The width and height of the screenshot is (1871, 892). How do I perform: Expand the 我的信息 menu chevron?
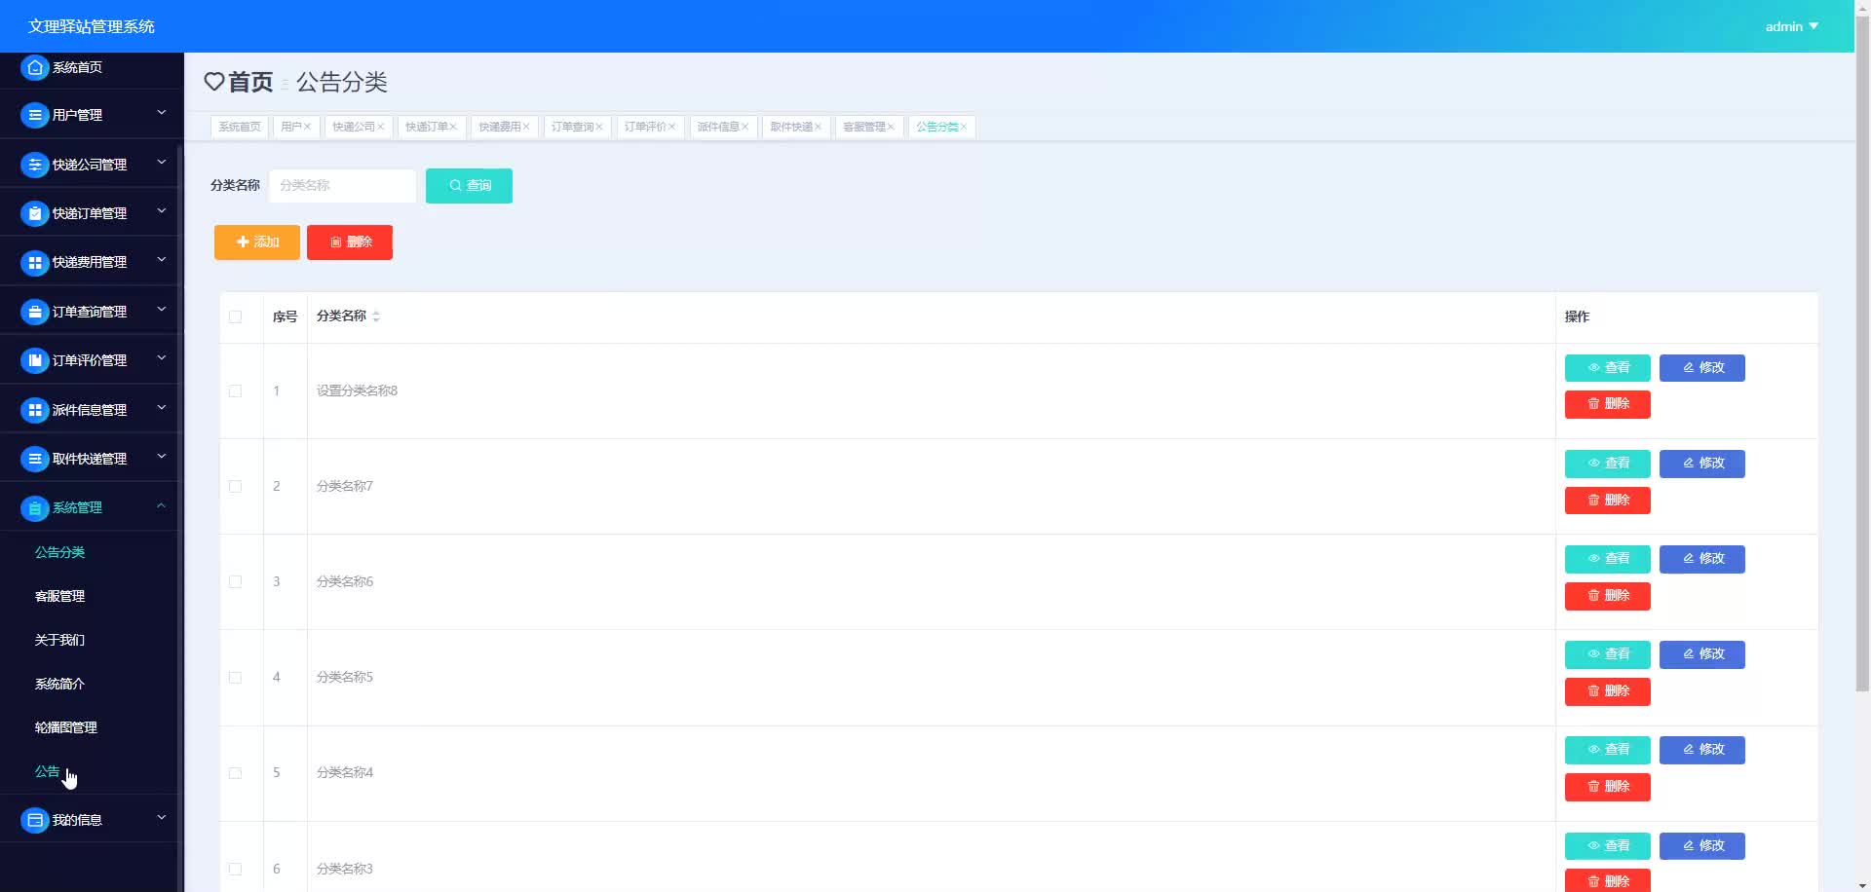click(x=162, y=818)
